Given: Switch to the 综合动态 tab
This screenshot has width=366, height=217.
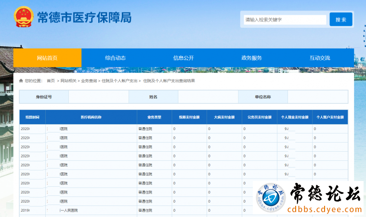Looking at the screenshot, I should (115, 58).
